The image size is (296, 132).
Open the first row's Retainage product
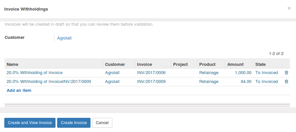pyautogui.click(x=209, y=72)
